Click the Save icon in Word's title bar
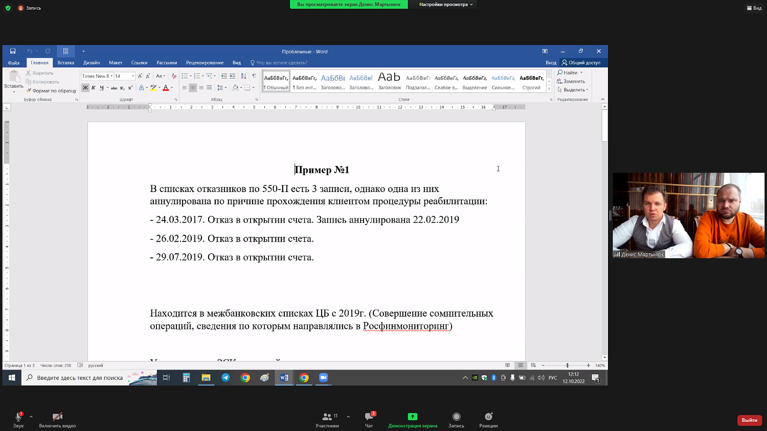The height and width of the screenshot is (431, 767). click(x=13, y=51)
